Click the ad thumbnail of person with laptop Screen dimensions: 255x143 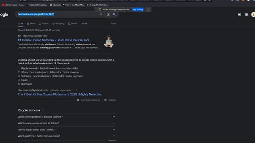point(109,41)
